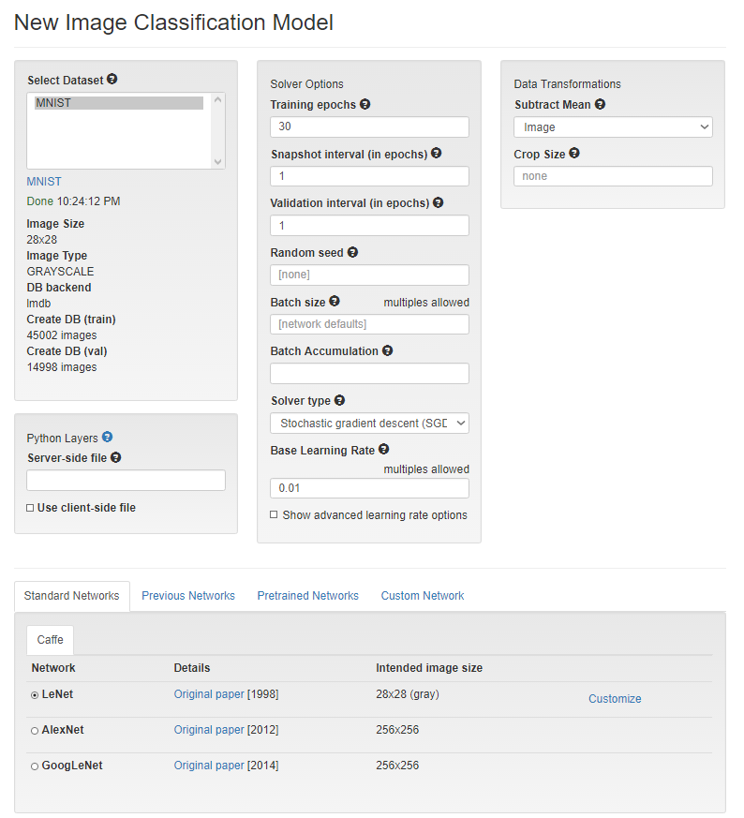This screenshot has width=744, height=818.
Task: Enable Use client-side file checkbox
Action: point(30,508)
